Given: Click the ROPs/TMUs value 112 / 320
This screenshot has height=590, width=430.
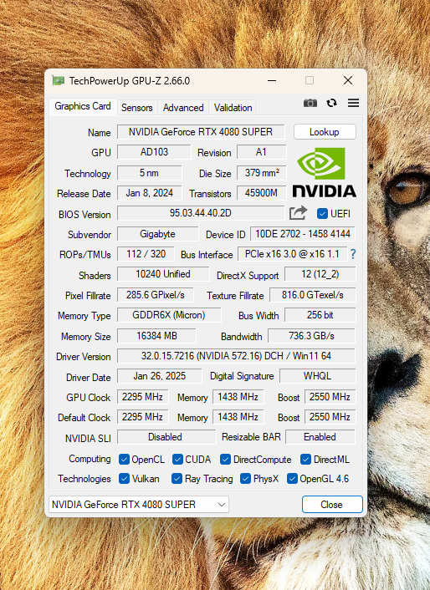Looking at the screenshot, I should pyautogui.click(x=146, y=254).
